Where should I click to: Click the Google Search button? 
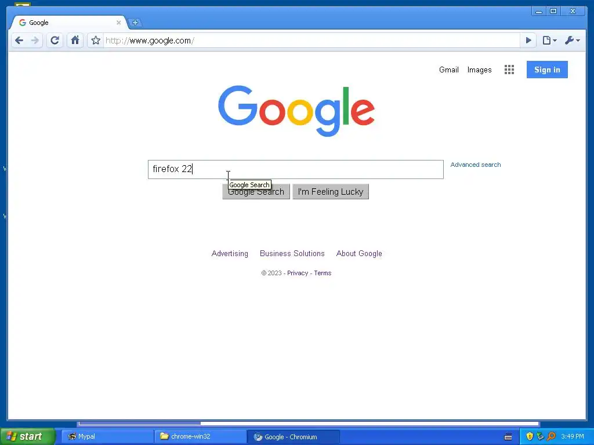(256, 192)
